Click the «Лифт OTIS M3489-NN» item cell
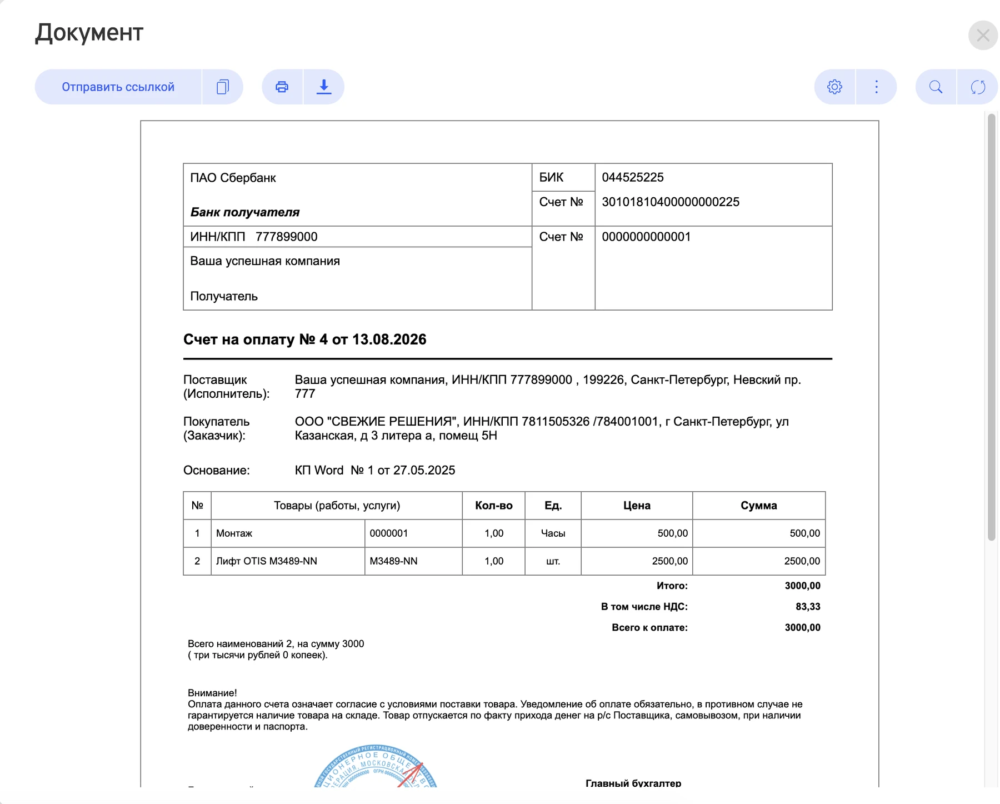This screenshot has width=1000, height=804. point(288,561)
